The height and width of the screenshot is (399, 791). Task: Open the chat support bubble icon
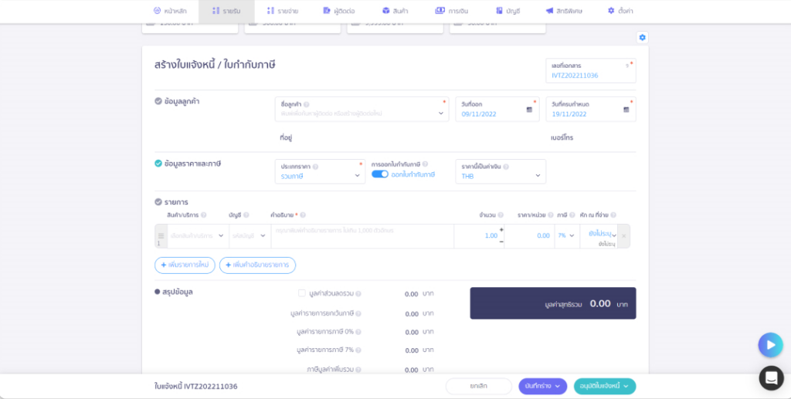772,378
